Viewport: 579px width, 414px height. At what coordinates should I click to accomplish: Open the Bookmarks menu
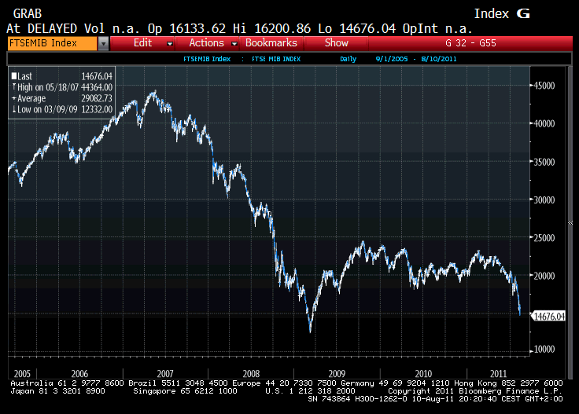pyautogui.click(x=271, y=43)
